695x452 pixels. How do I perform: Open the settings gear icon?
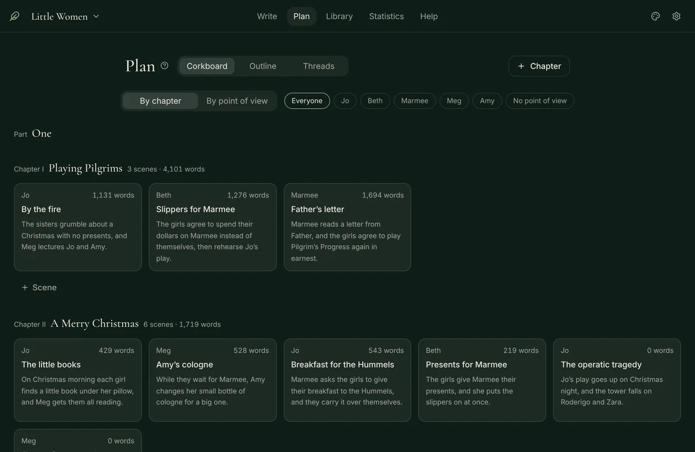tap(676, 16)
